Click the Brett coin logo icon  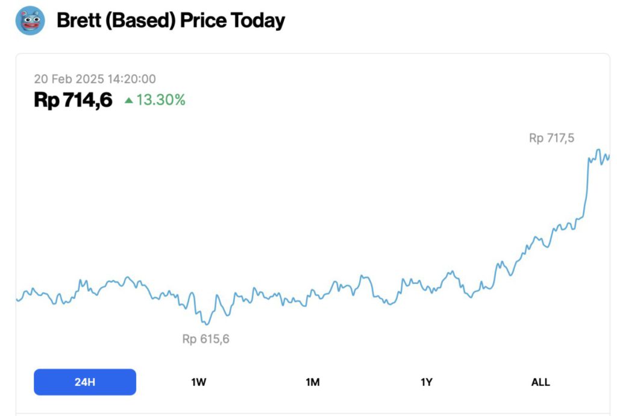pyautogui.click(x=30, y=20)
